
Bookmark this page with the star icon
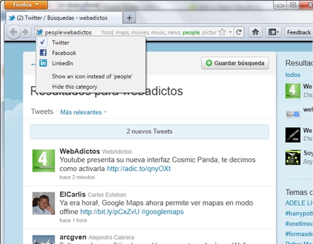click(222, 32)
